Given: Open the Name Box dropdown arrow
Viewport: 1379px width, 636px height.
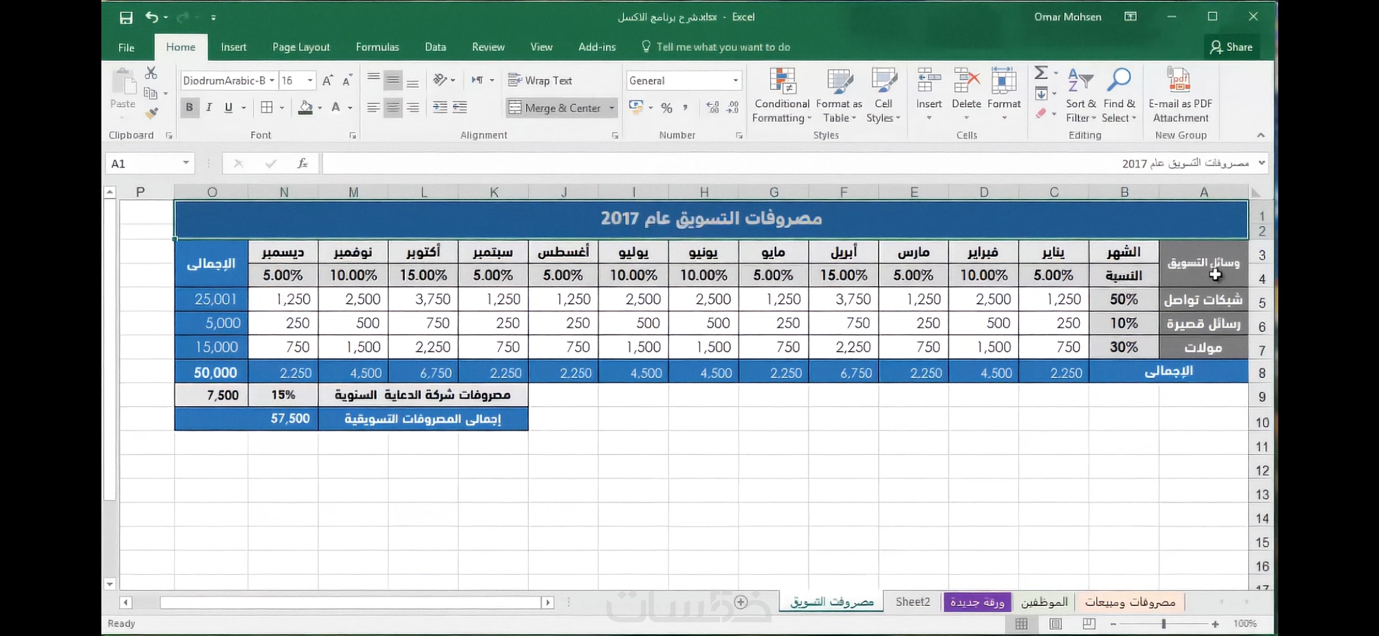Looking at the screenshot, I should pos(186,163).
